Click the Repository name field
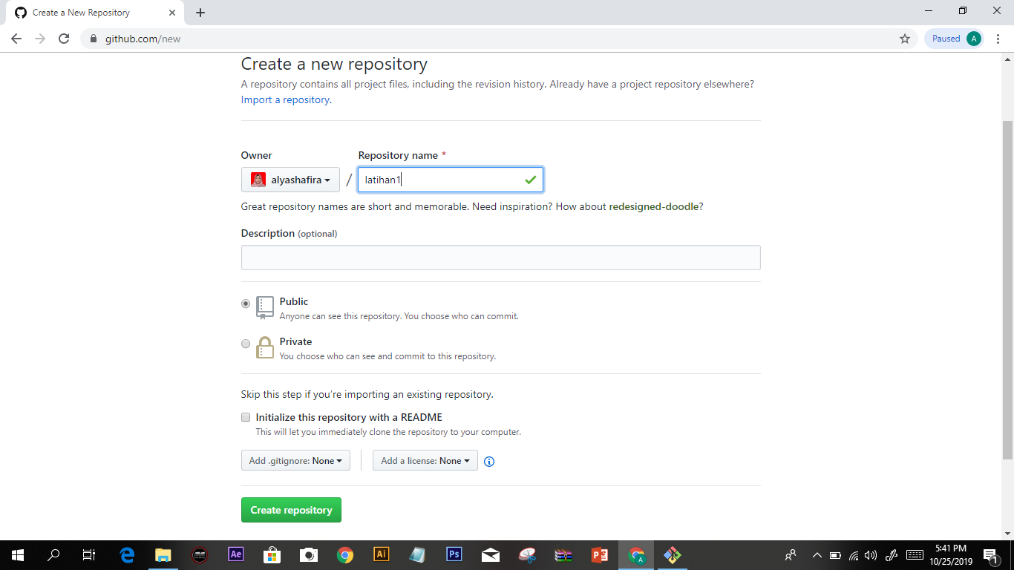1014x570 pixels. (x=451, y=180)
